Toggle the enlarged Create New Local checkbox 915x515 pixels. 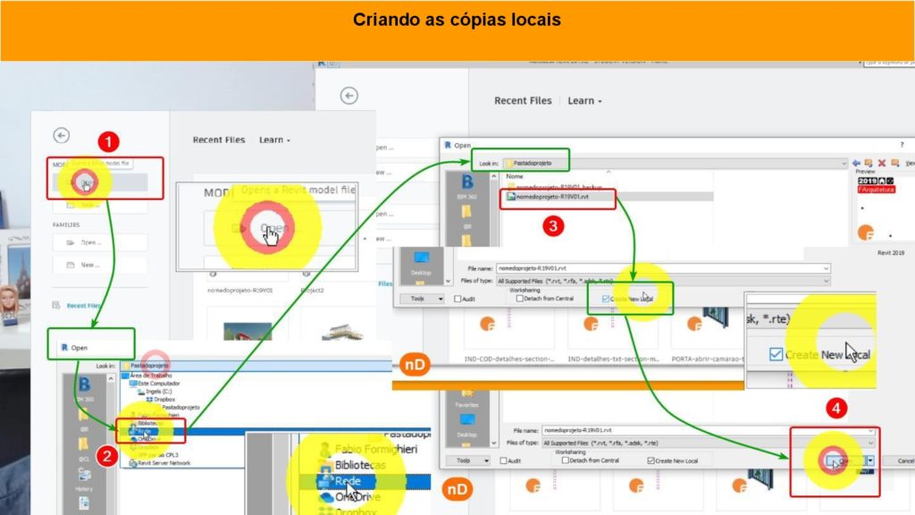tap(775, 355)
